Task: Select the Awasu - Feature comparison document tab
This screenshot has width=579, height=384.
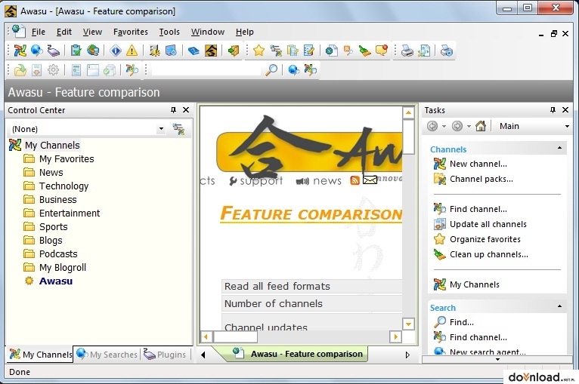Action: pos(297,354)
